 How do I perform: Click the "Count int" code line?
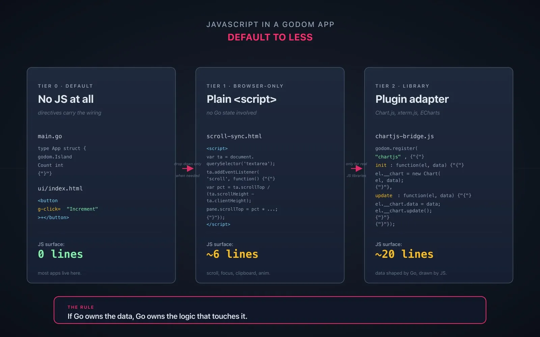[51, 165]
